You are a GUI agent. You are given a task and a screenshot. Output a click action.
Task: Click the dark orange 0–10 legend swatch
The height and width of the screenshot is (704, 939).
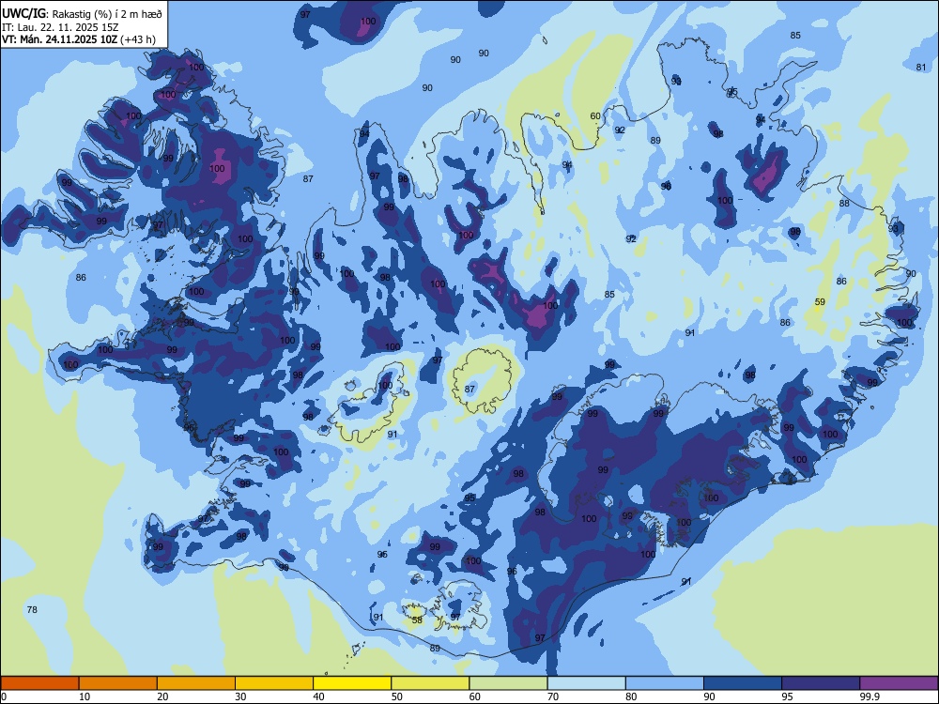tap(40, 683)
